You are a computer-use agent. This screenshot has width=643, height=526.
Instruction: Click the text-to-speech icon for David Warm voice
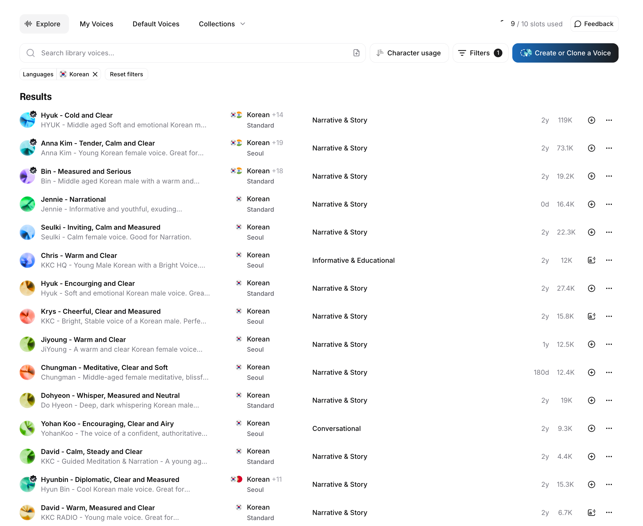click(x=591, y=513)
